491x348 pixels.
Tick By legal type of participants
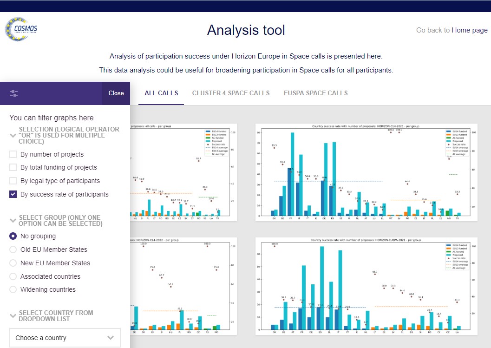(13, 181)
